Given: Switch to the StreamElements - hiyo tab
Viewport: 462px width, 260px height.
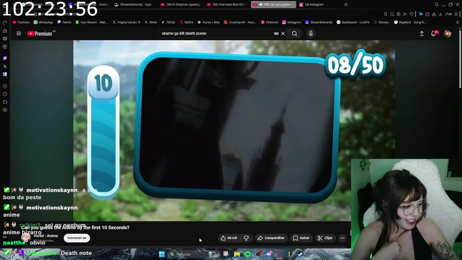Looking at the screenshot, I should [134, 4].
